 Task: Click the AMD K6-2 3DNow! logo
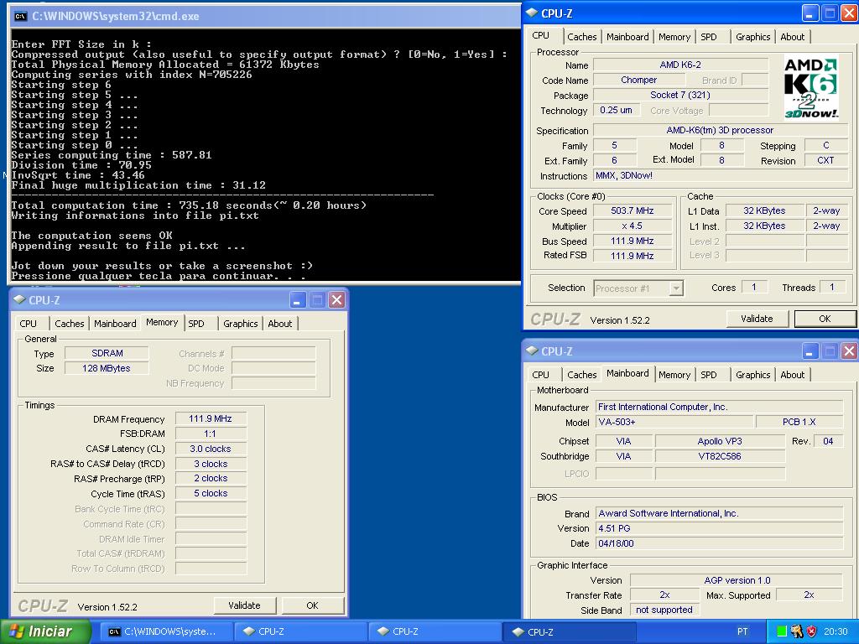pyautogui.click(x=811, y=87)
